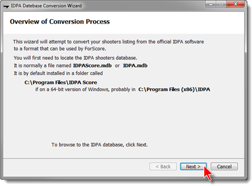Click the bold IDPAScore.mdb filename
Image resolution: width=252 pixels, height=186 pixels.
coord(92,66)
